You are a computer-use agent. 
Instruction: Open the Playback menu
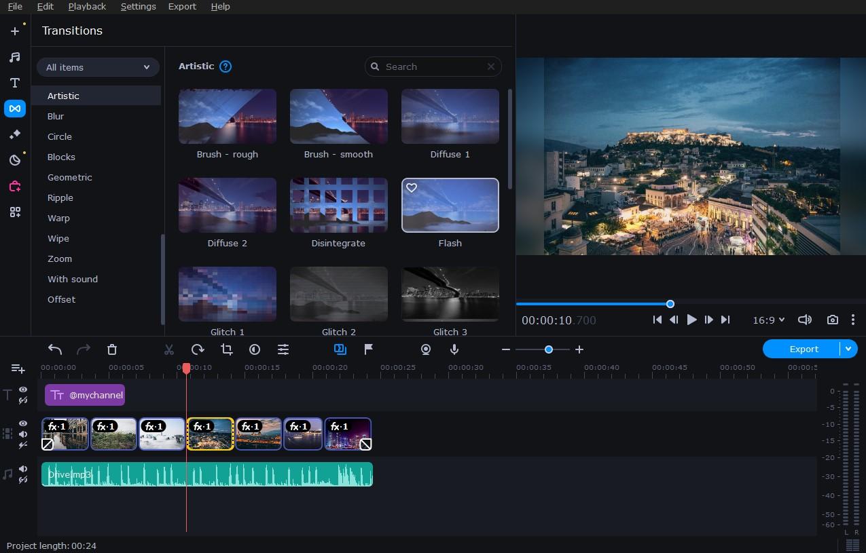[87, 6]
